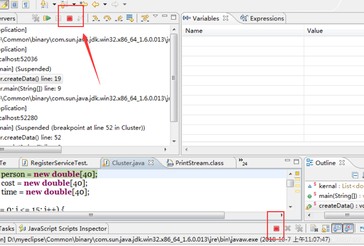Close the Outline view
Image resolution: width=364 pixels, height=246 pixels.
342,163
